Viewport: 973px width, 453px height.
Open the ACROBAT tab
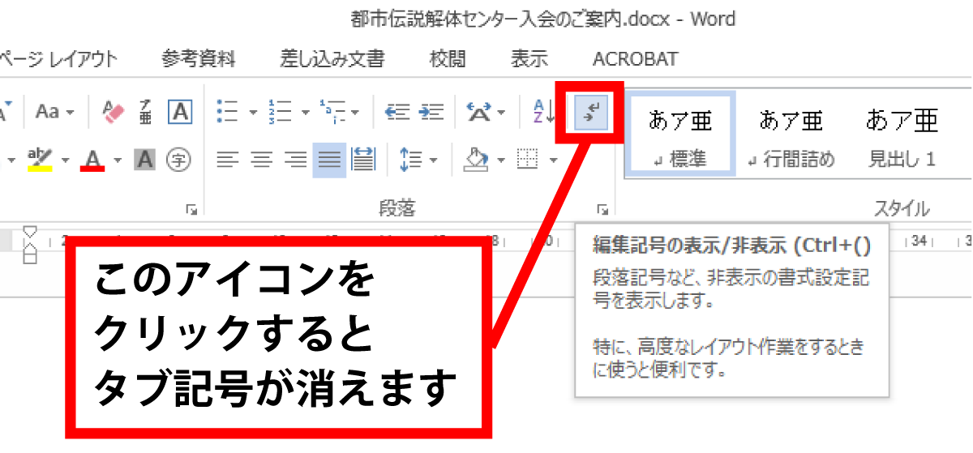click(x=636, y=59)
